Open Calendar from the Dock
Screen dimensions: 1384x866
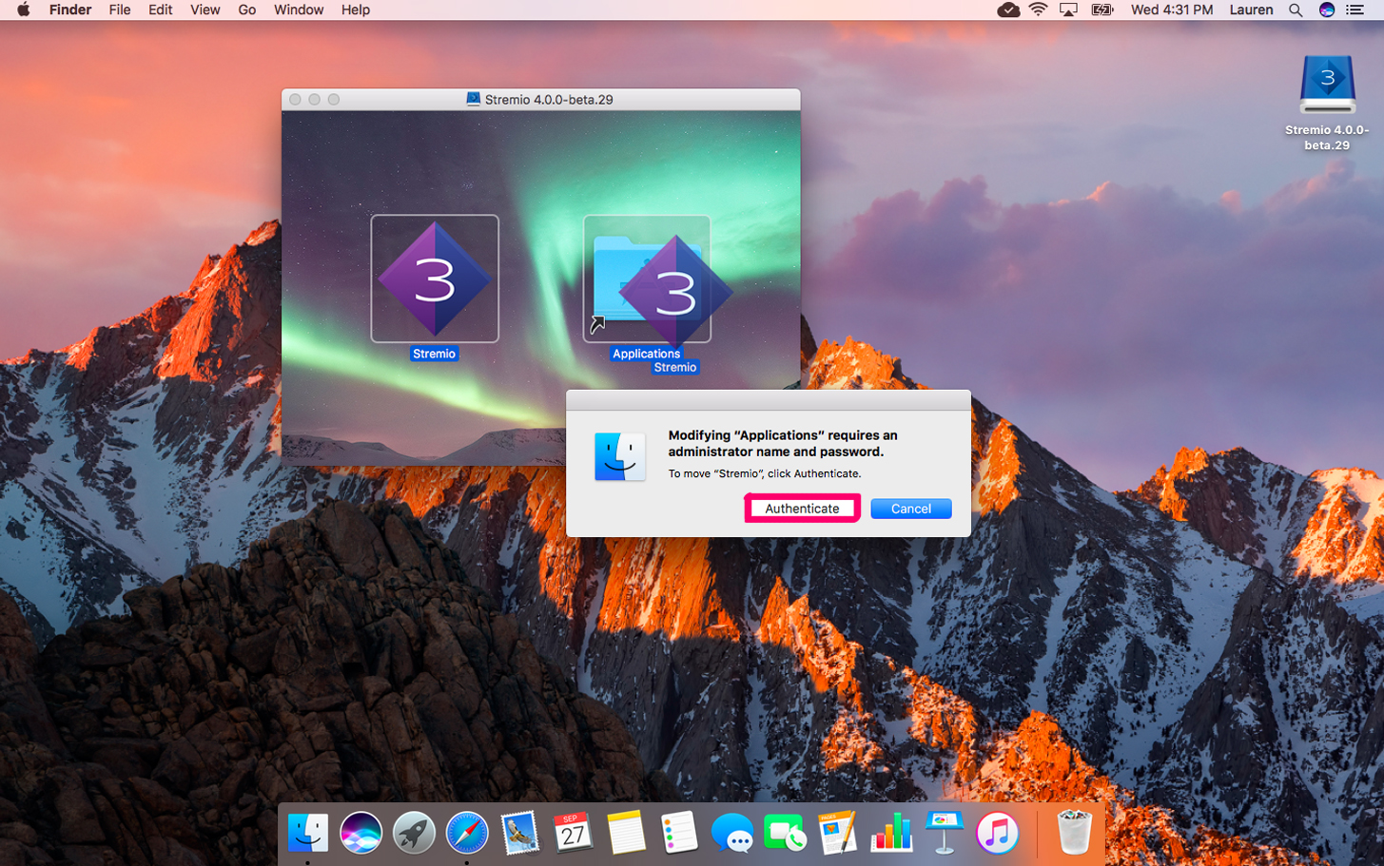pyautogui.click(x=573, y=833)
